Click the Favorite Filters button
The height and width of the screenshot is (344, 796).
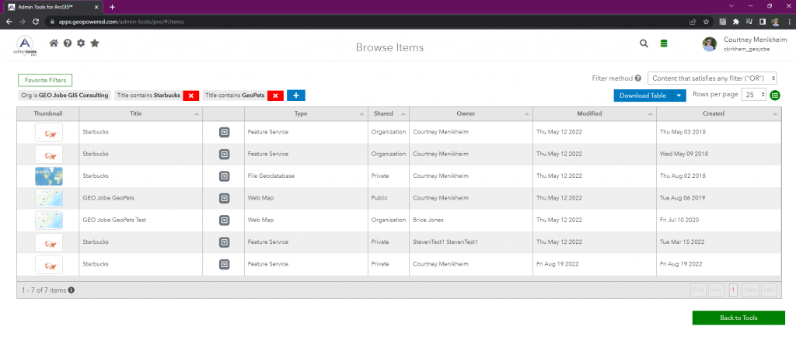click(45, 80)
